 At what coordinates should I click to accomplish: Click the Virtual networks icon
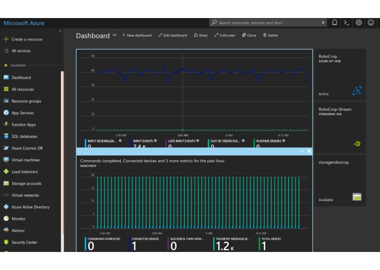[6, 195]
